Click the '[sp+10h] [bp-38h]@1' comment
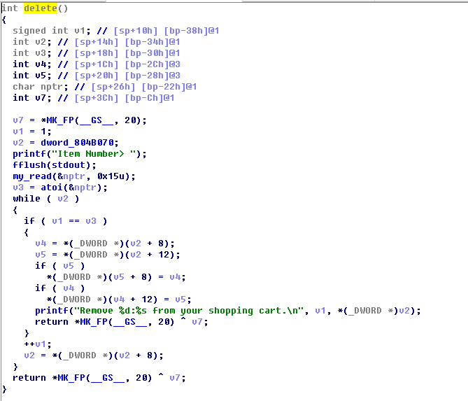 (166, 31)
